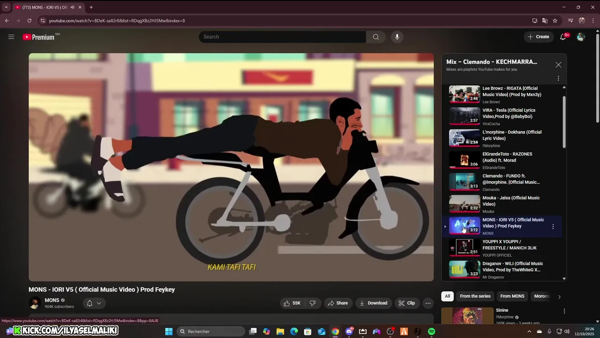Open the MONS channel avatar
The width and height of the screenshot is (600, 338).
click(x=35, y=303)
